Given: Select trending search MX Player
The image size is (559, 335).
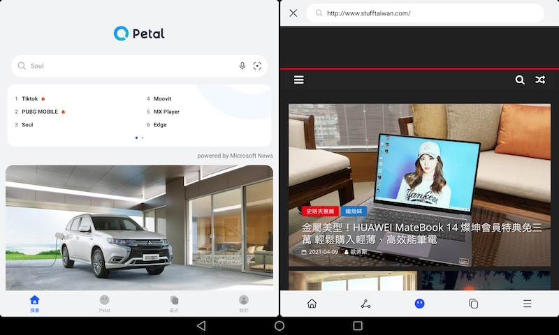Looking at the screenshot, I should (166, 112).
